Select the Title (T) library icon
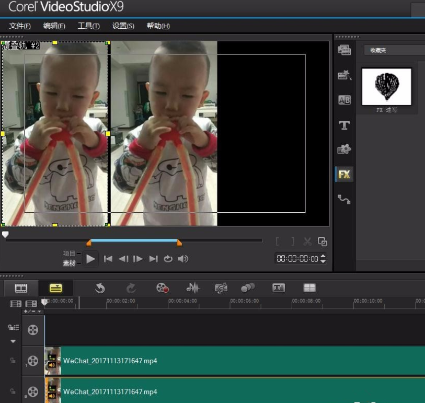Image resolution: width=425 pixels, height=403 pixels. coord(344,125)
